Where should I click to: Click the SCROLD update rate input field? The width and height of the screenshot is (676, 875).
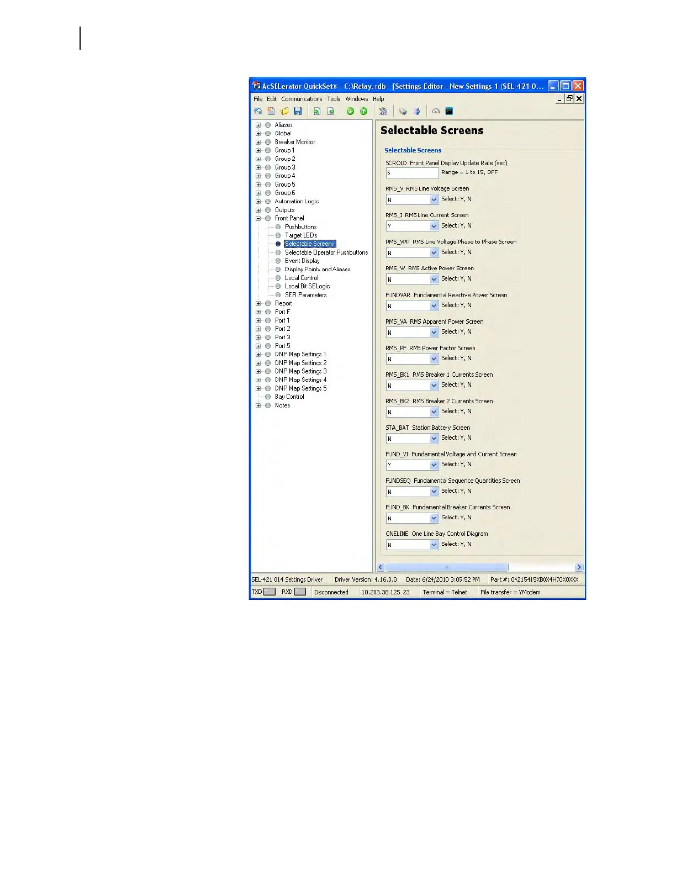pos(412,173)
